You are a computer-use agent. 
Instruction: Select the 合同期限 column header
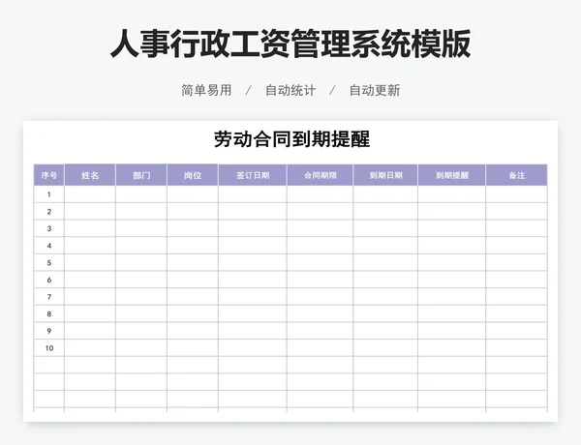(x=321, y=175)
